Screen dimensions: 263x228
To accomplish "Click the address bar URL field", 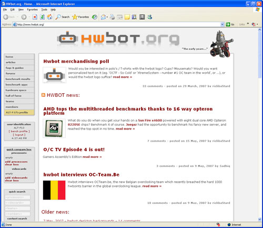I will pyautogui.click(x=117, y=24).
